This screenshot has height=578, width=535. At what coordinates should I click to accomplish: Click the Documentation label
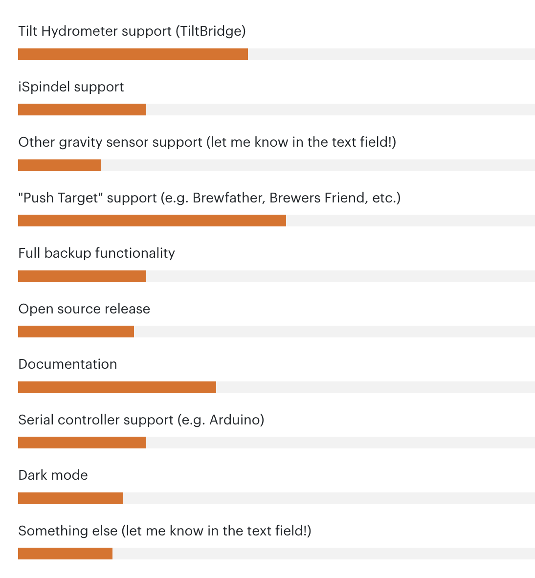click(x=67, y=364)
